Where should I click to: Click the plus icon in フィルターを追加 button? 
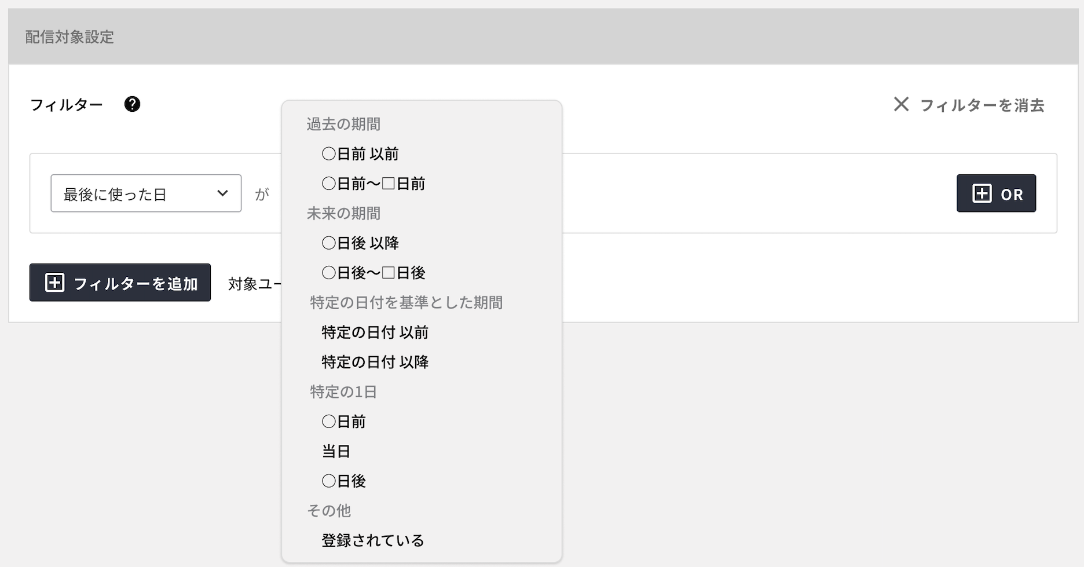(54, 283)
